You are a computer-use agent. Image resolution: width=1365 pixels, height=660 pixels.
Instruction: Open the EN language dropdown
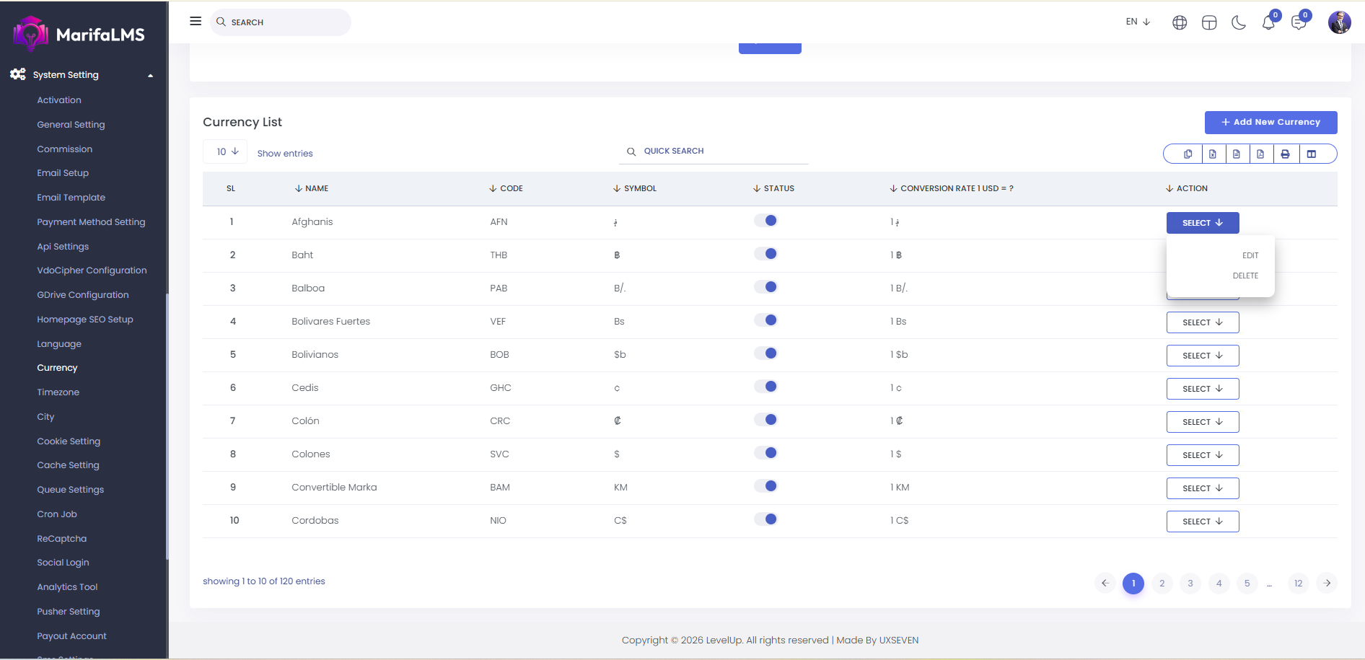point(1138,22)
